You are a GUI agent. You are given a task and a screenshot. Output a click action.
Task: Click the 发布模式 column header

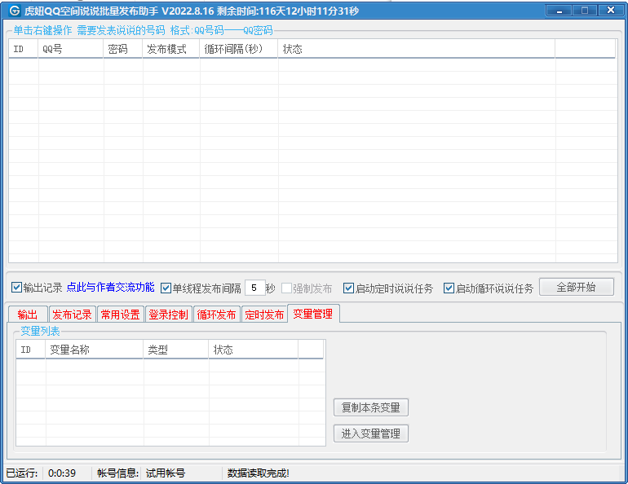point(171,49)
